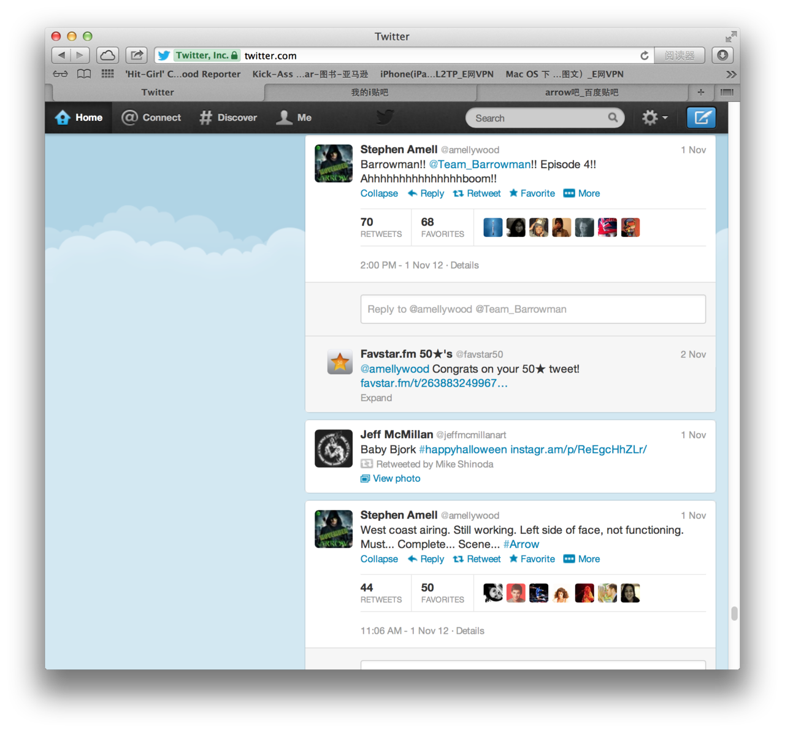Click @amellywood mention in Favstar tweet
This screenshot has width=785, height=732.
coord(395,369)
